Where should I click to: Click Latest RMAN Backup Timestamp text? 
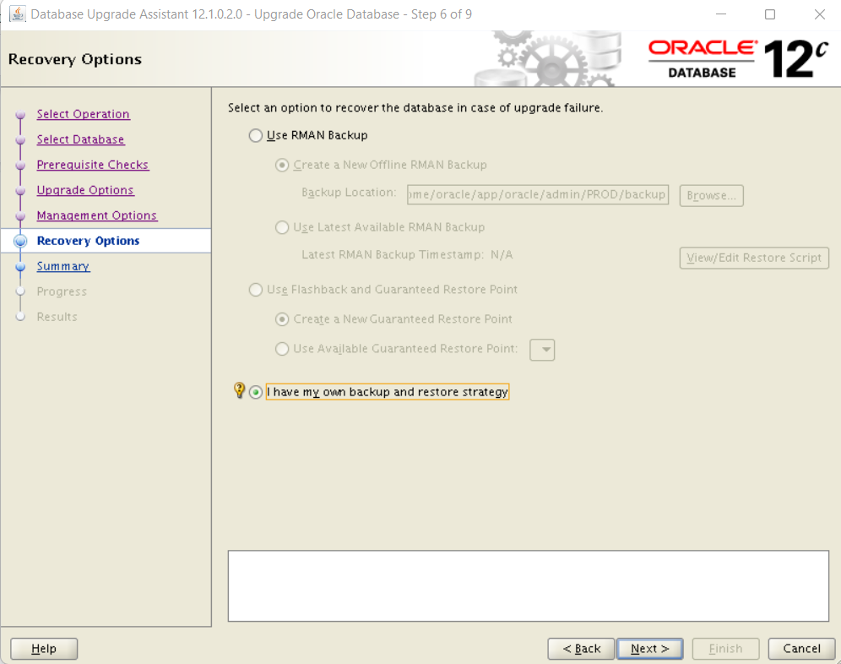(x=407, y=254)
